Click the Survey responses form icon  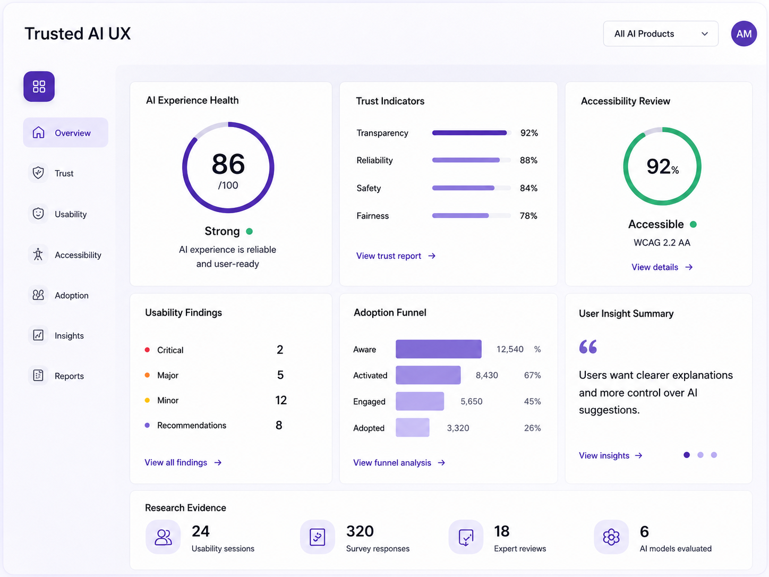(317, 537)
